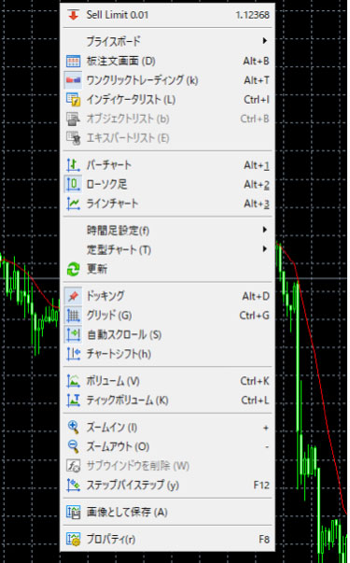Image resolution: width=350 pixels, height=563 pixels.
Task: Click the Alt+D shortcut text
Action: [x=256, y=296]
